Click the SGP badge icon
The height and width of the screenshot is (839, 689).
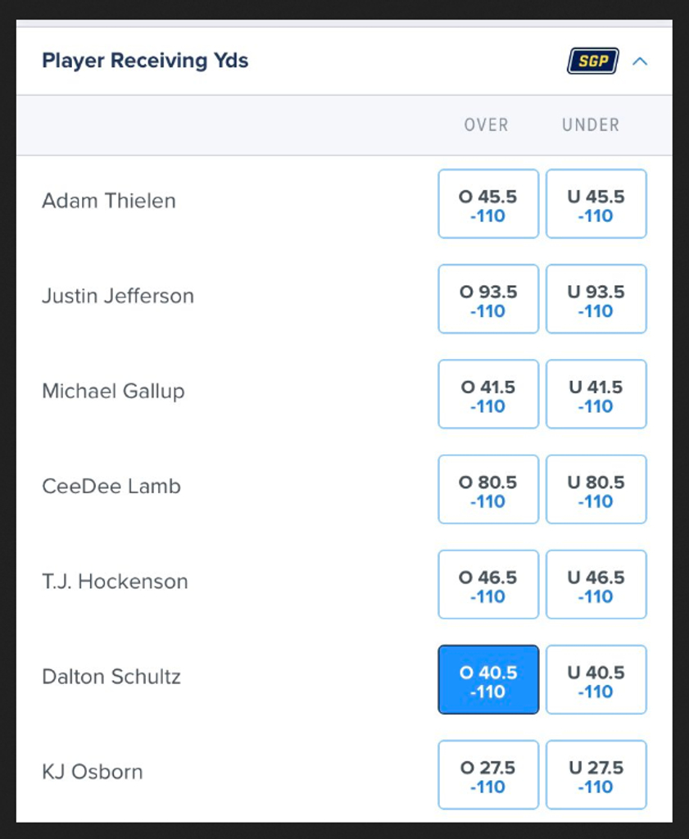[x=592, y=61]
